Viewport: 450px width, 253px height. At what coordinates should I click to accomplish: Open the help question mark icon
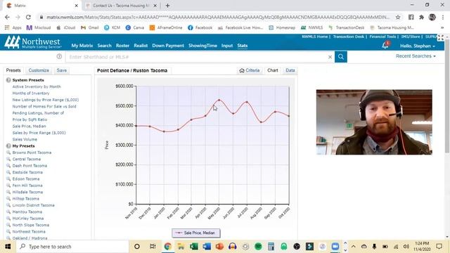tap(59, 56)
